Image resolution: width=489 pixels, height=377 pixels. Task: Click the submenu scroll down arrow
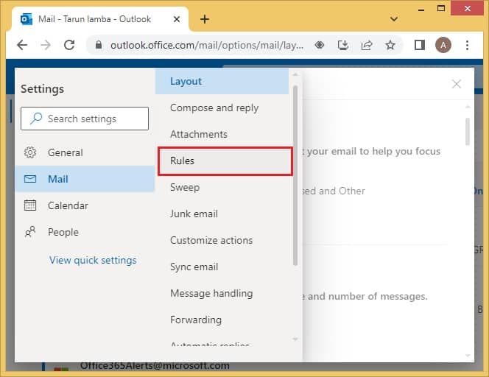pyautogui.click(x=295, y=339)
